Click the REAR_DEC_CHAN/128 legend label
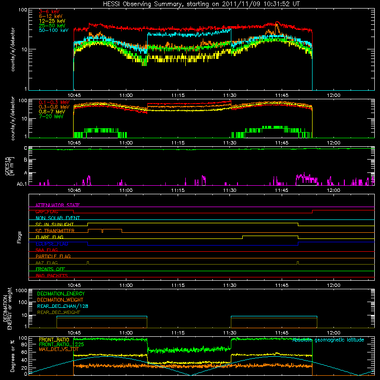The image size is (380, 380). tap(63, 306)
